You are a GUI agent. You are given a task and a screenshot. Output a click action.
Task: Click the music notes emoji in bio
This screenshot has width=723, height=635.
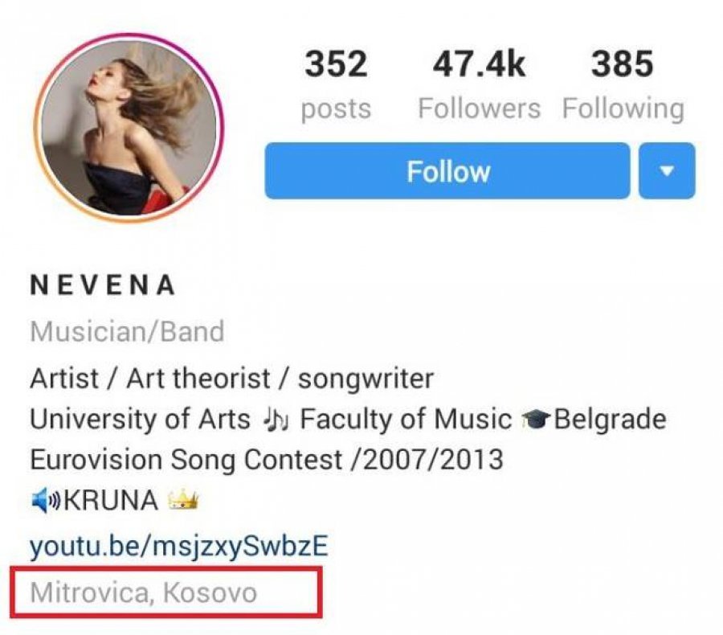coord(276,420)
